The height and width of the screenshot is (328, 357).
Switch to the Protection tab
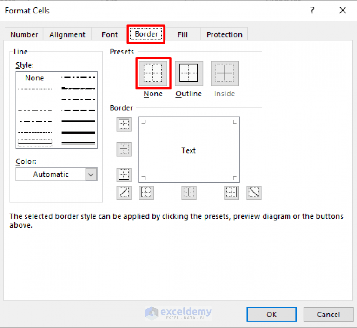224,34
